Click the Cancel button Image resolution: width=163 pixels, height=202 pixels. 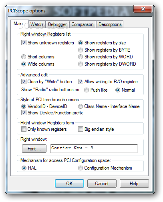(102, 184)
